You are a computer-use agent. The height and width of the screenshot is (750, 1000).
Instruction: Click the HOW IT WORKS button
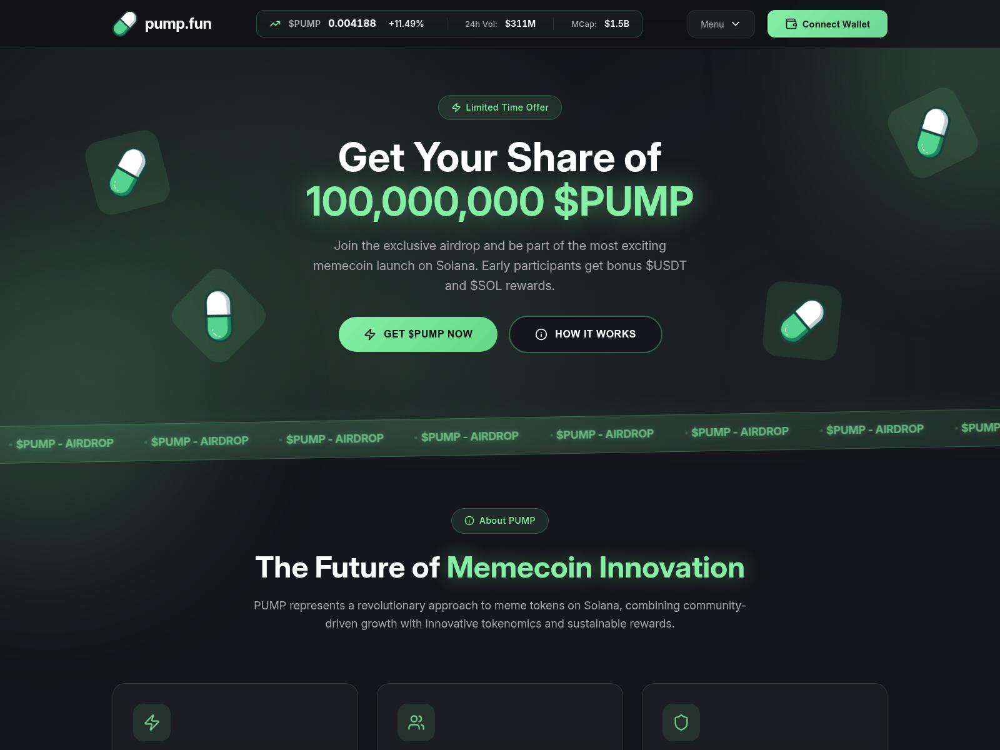pyautogui.click(x=586, y=334)
